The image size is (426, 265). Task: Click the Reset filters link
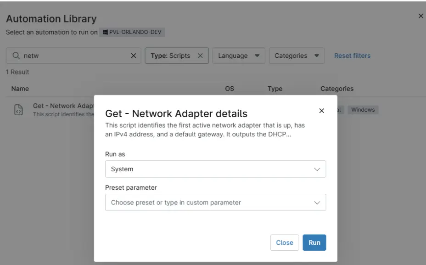(x=352, y=56)
